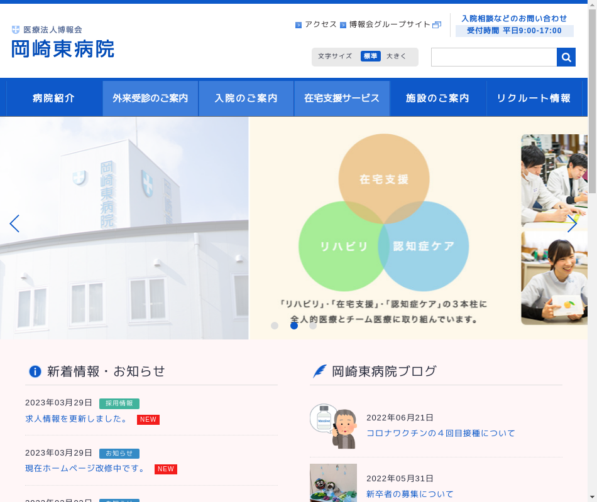Viewport: 597px width, 502px height.
Task: Open コロナワクチンの4回目接種について blog post
Action: pos(441,434)
